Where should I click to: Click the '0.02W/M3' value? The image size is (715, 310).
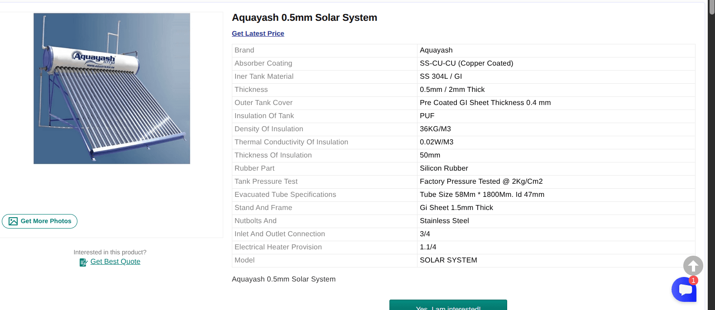point(437,142)
